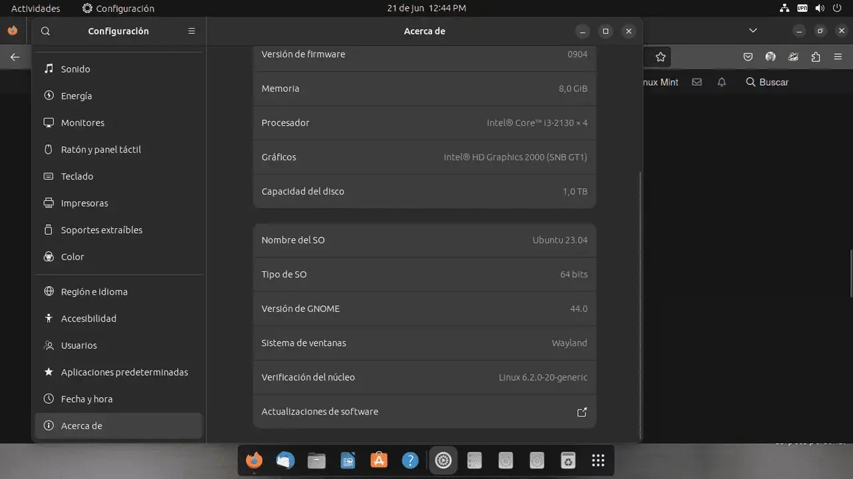Open the power menu icon in top bar
Screen dimensions: 853x479
tap(838, 9)
